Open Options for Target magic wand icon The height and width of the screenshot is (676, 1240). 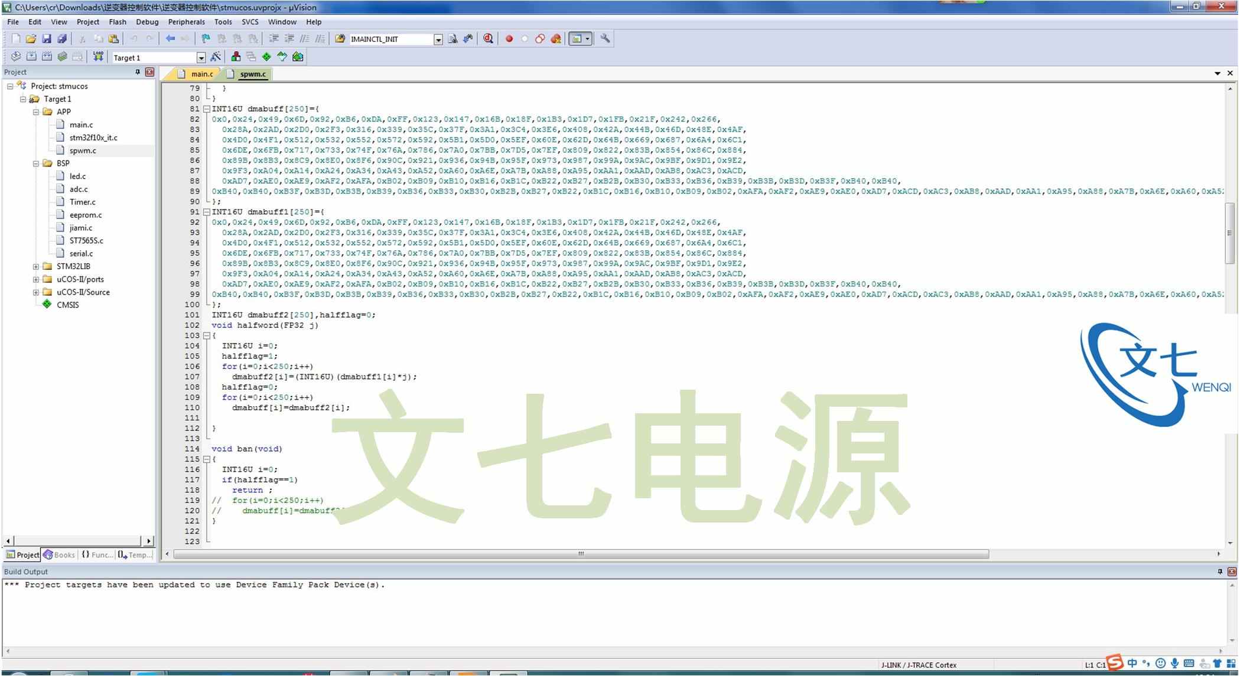click(216, 57)
